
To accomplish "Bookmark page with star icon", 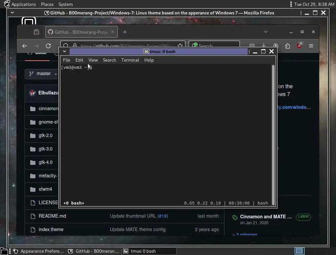I will click(x=180, y=45).
